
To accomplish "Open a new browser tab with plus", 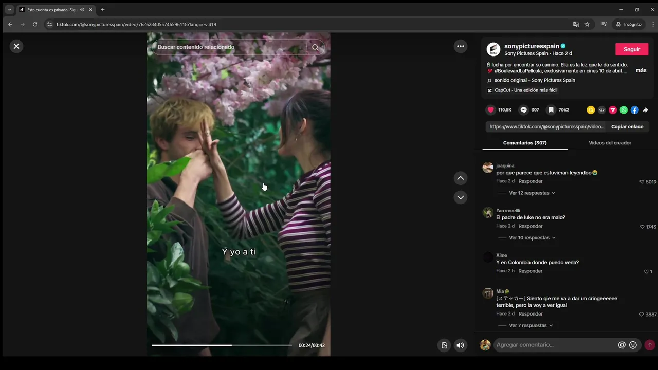I will (x=103, y=10).
